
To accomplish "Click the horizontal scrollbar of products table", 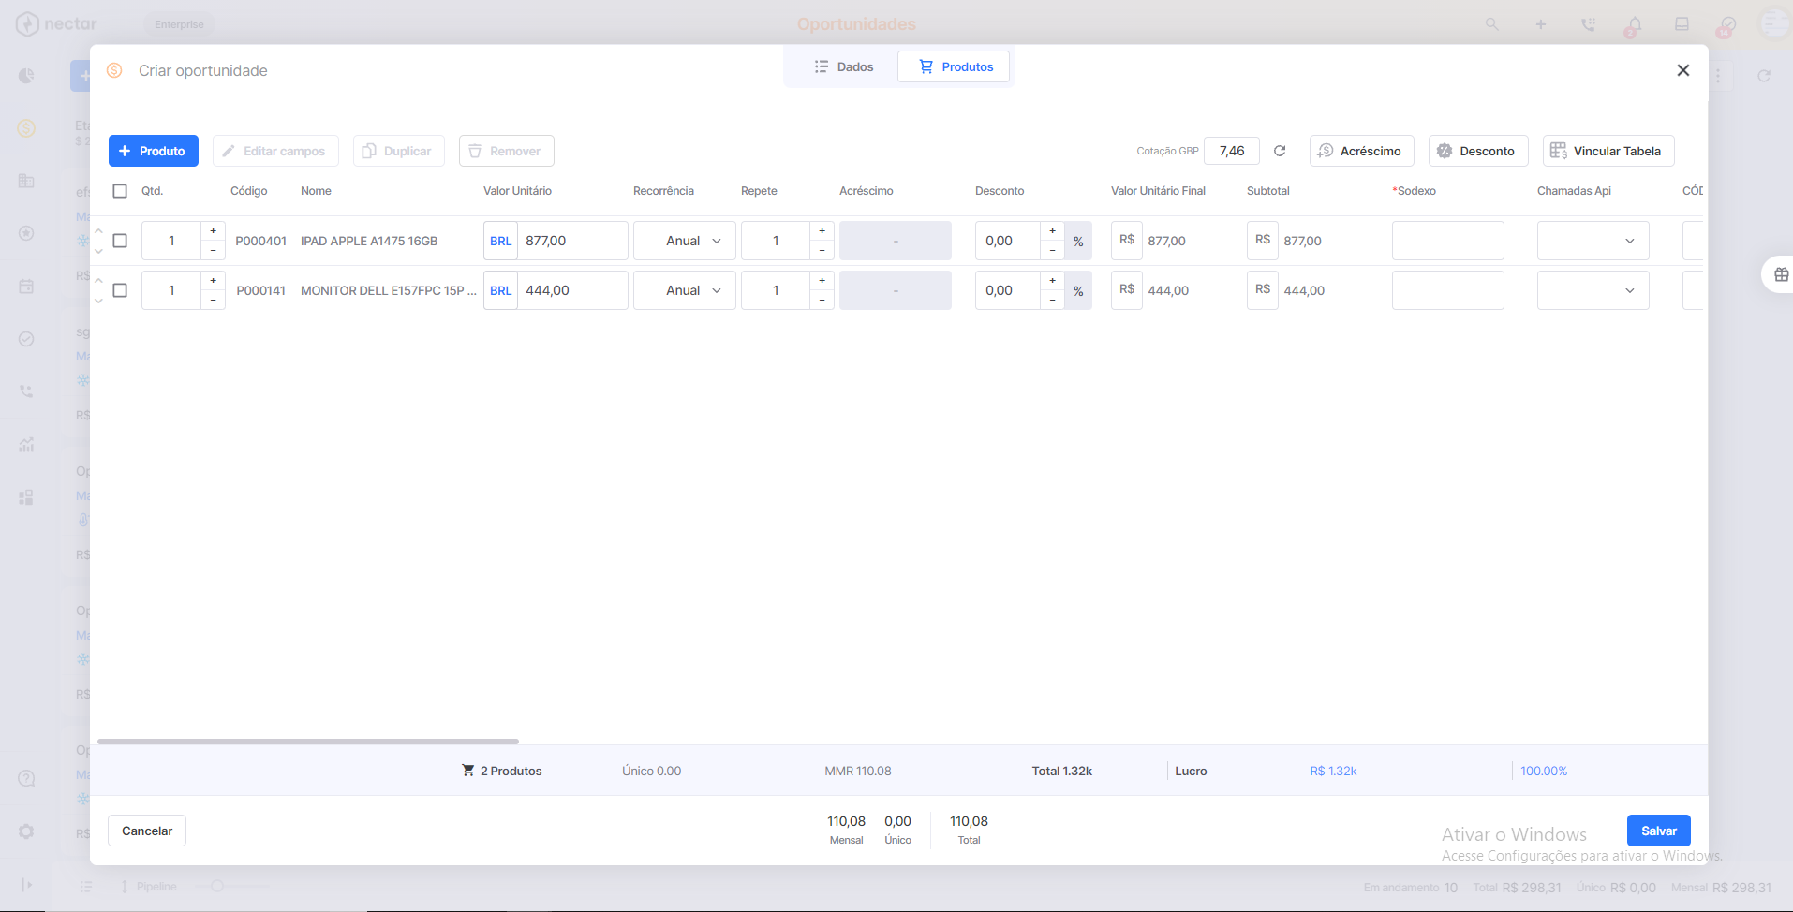I will (x=308, y=741).
